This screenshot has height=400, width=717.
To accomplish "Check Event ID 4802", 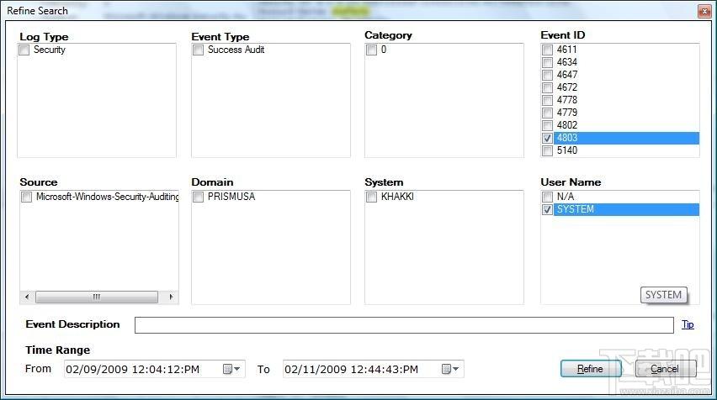I will 547,125.
